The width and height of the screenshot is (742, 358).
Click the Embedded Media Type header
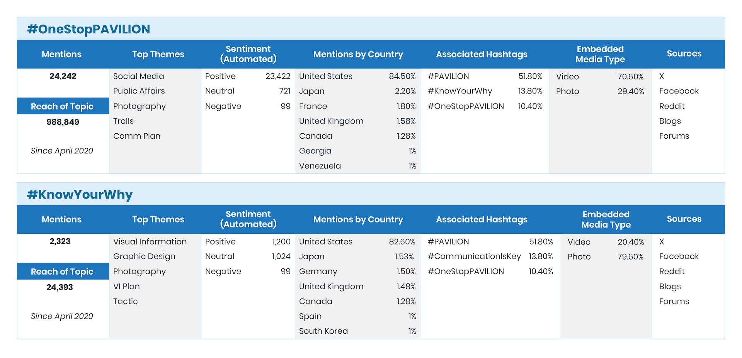(600, 54)
